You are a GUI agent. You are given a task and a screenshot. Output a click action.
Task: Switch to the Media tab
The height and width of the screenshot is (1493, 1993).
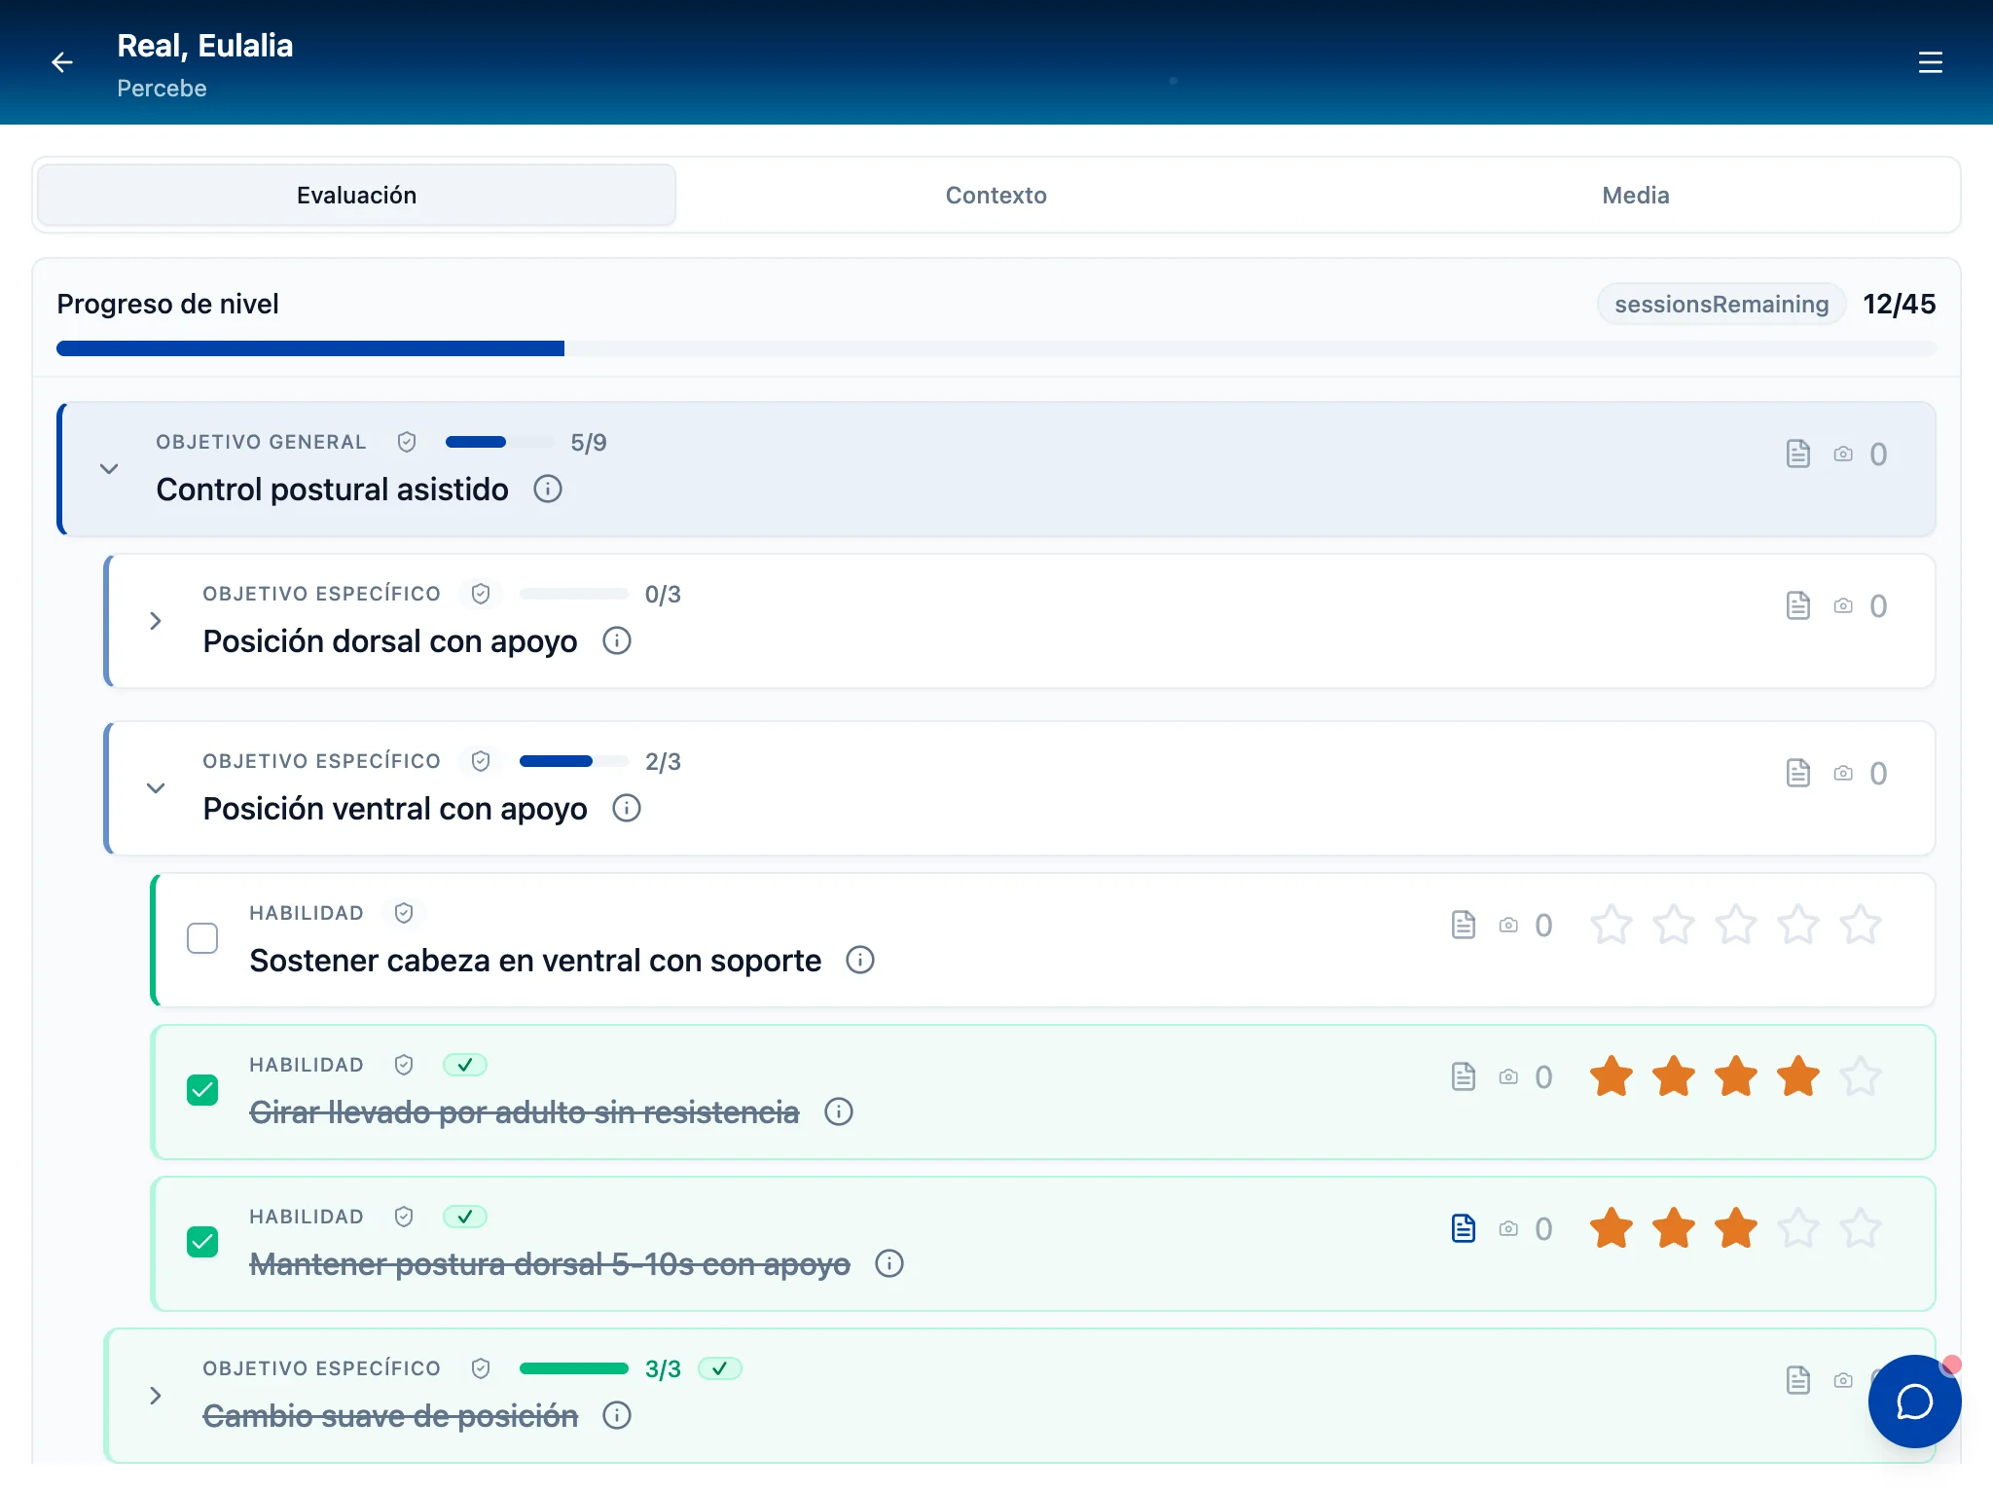tap(1635, 195)
